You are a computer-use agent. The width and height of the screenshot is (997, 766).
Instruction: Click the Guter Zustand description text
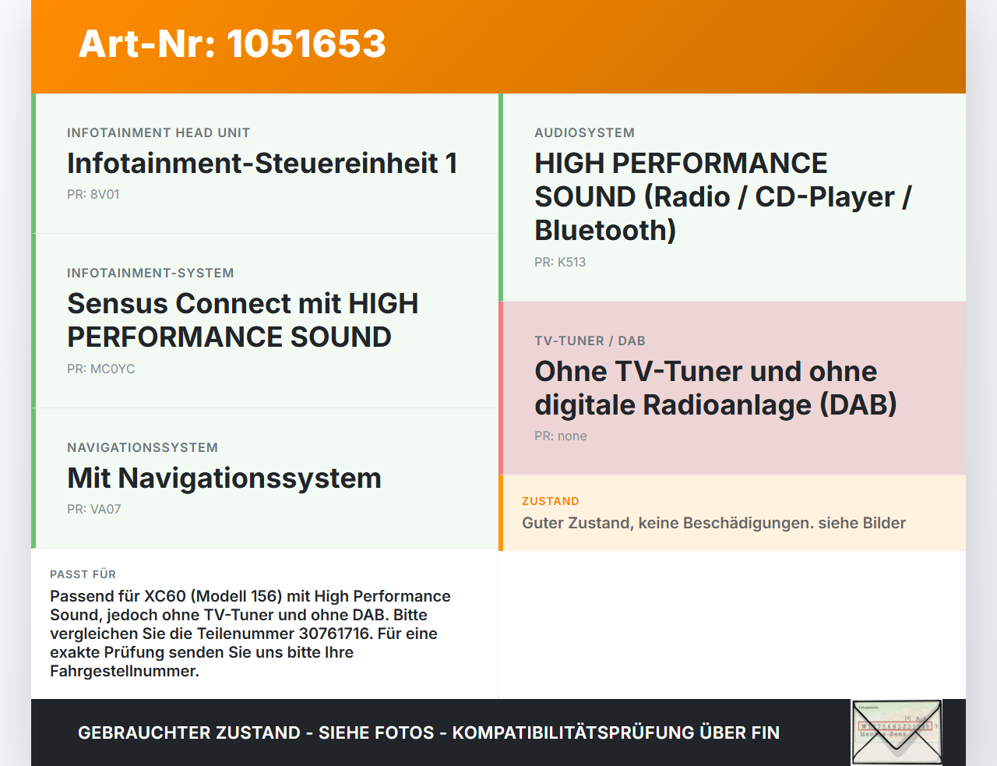[713, 523]
